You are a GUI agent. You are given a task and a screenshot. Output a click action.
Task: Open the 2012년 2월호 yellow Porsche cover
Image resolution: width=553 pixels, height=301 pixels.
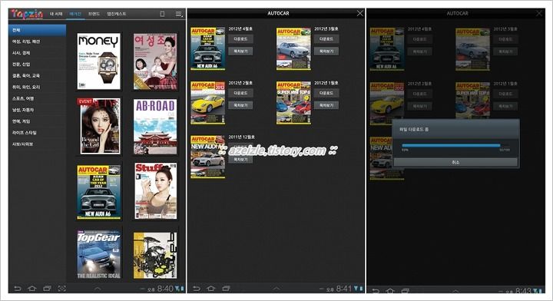pos(207,103)
